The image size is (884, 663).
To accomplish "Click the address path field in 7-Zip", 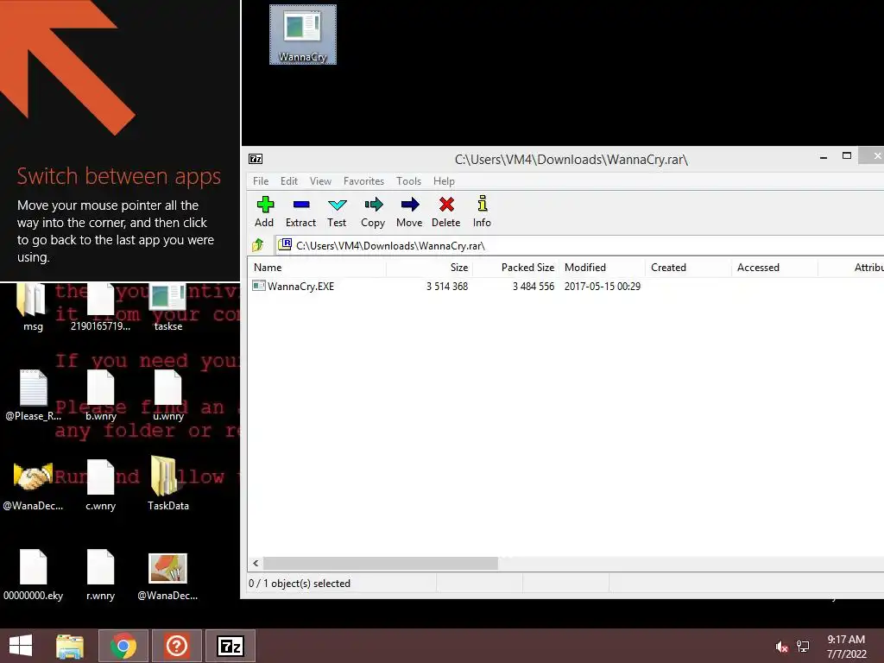I will pyautogui.click(x=579, y=245).
